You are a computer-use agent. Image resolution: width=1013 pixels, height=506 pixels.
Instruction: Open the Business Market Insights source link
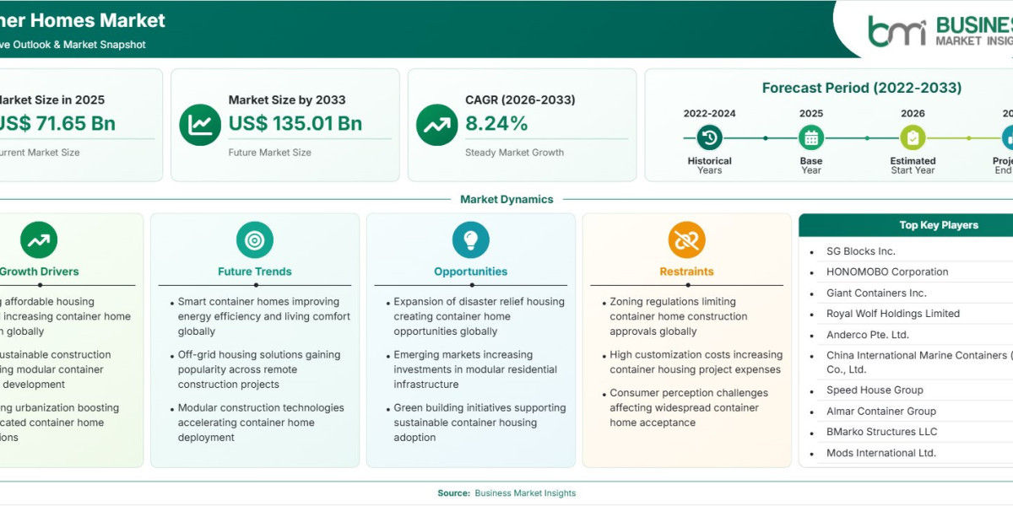point(525,493)
